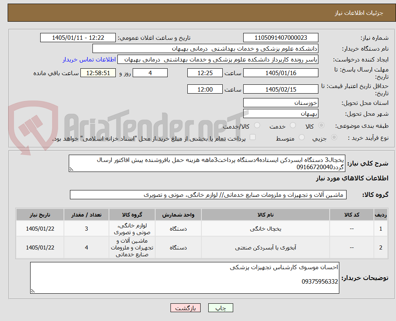Click the تعداد / مقدار column header
This screenshot has height=321, width=396.
coord(86,215)
